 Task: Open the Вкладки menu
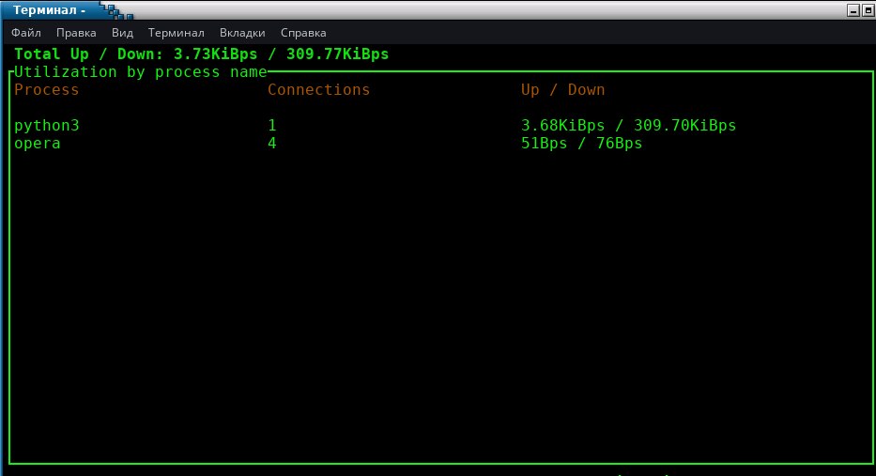coord(242,33)
